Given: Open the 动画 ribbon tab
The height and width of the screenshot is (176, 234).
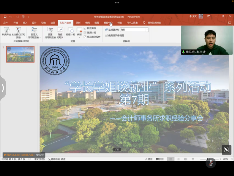Looking at the screenshot, I should 53,22.
